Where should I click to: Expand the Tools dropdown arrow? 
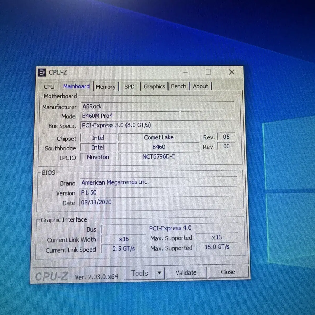click(160, 273)
